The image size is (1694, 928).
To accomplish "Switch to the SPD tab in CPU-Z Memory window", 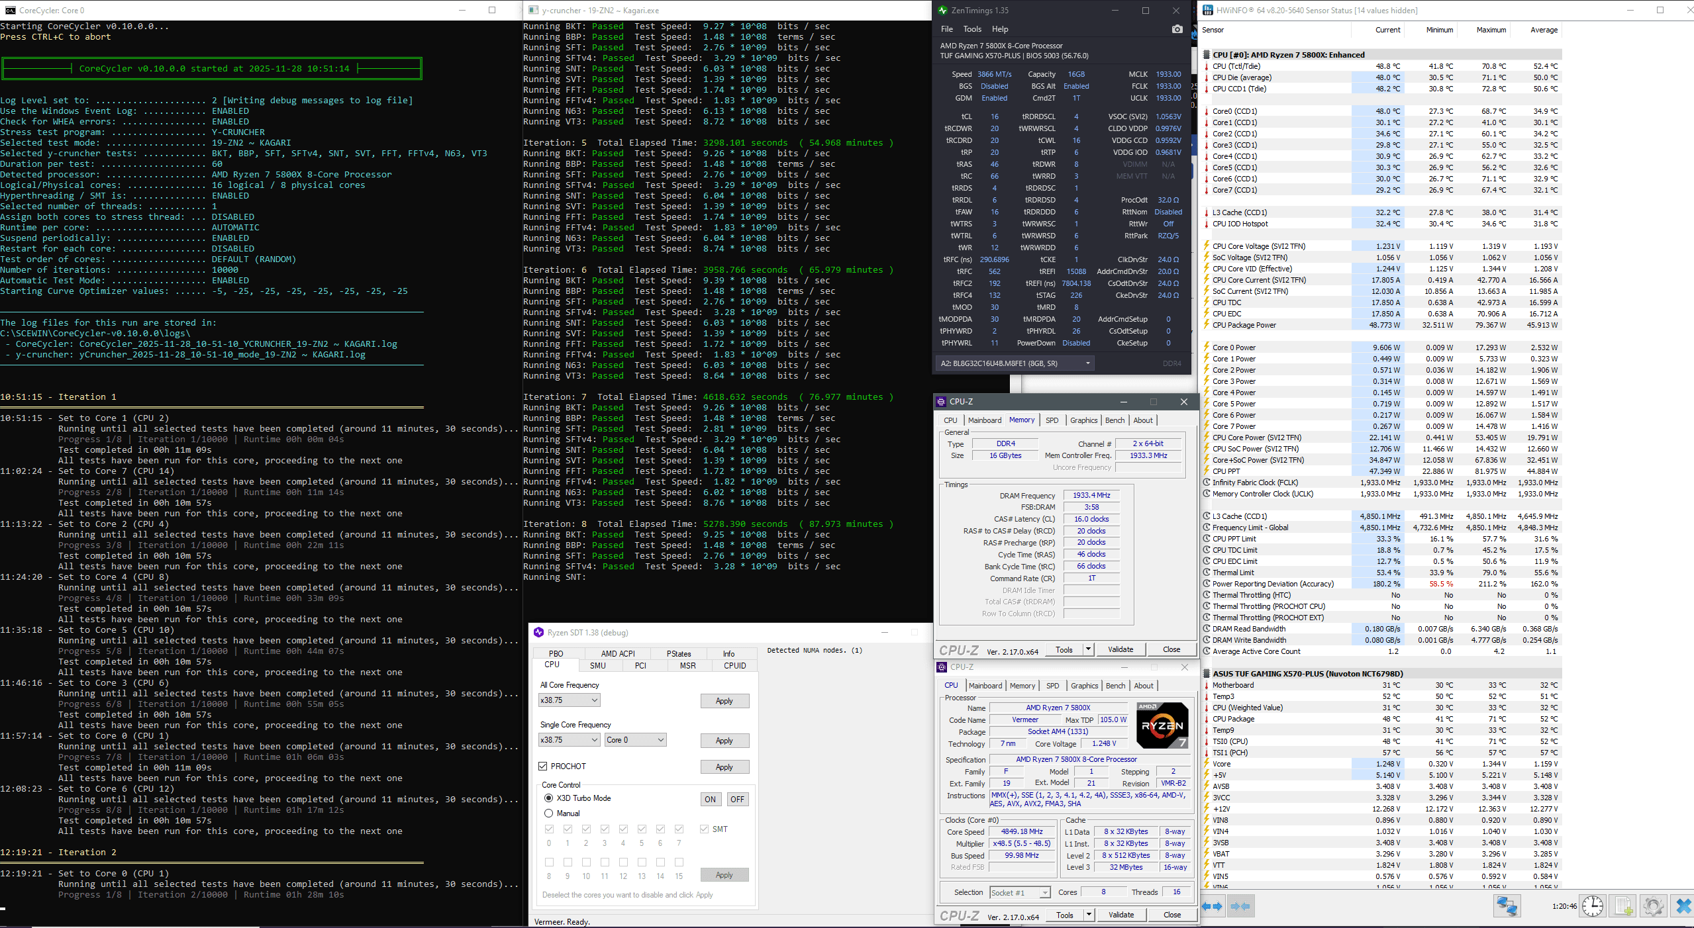I will [x=1052, y=420].
